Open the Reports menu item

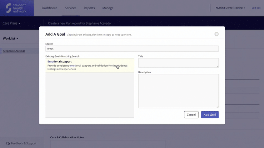pos(89,8)
